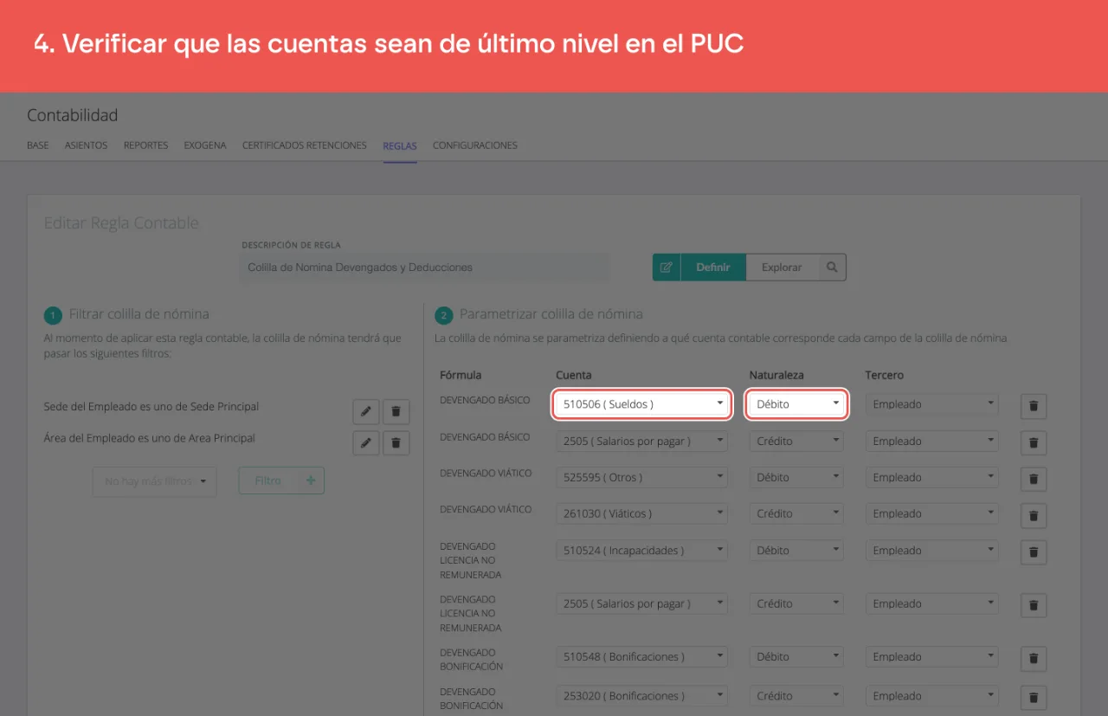Click the Descripción de regla input field
Image resolution: width=1108 pixels, height=716 pixels.
(x=425, y=268)
